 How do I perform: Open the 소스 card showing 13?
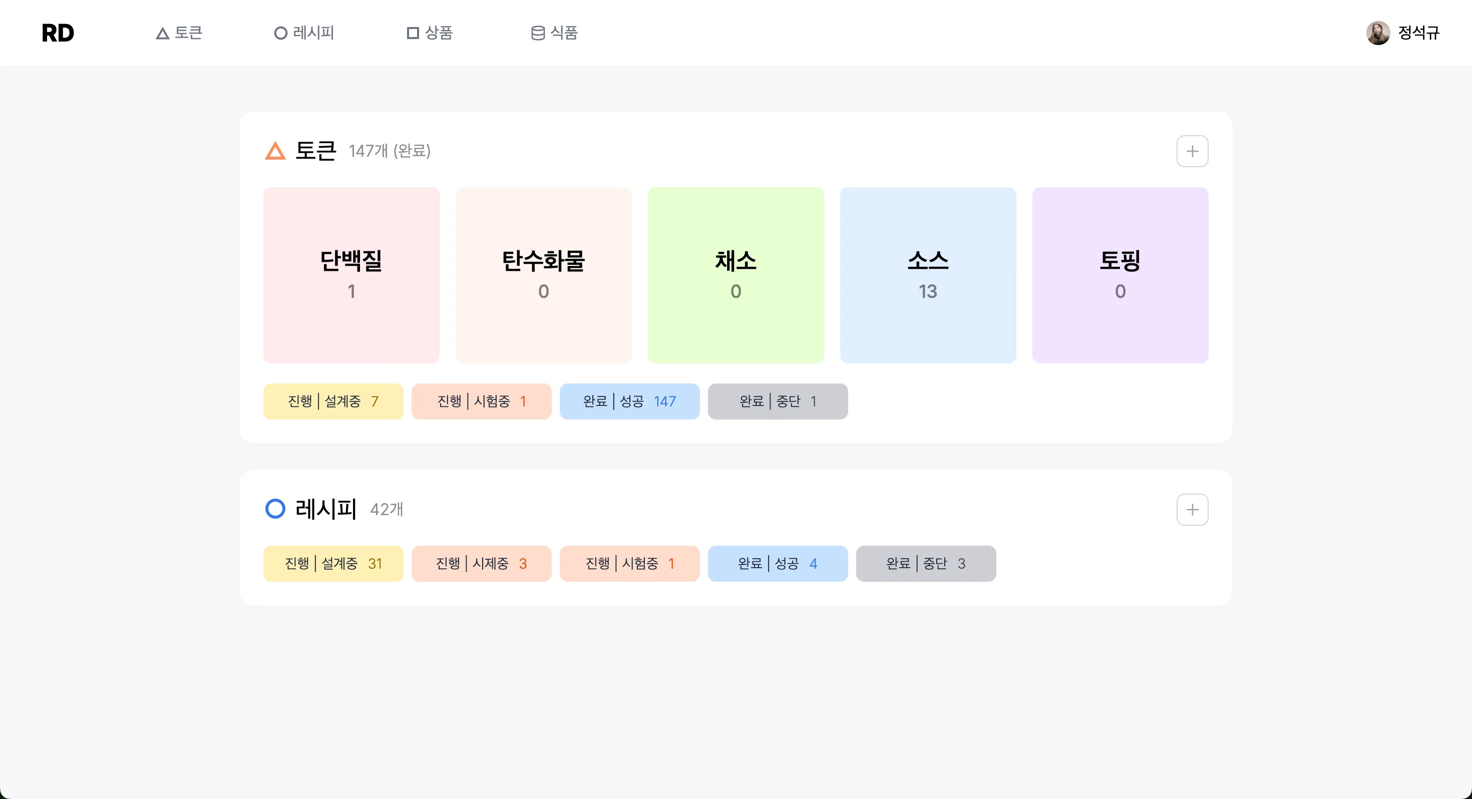click(x=927, y=275)
